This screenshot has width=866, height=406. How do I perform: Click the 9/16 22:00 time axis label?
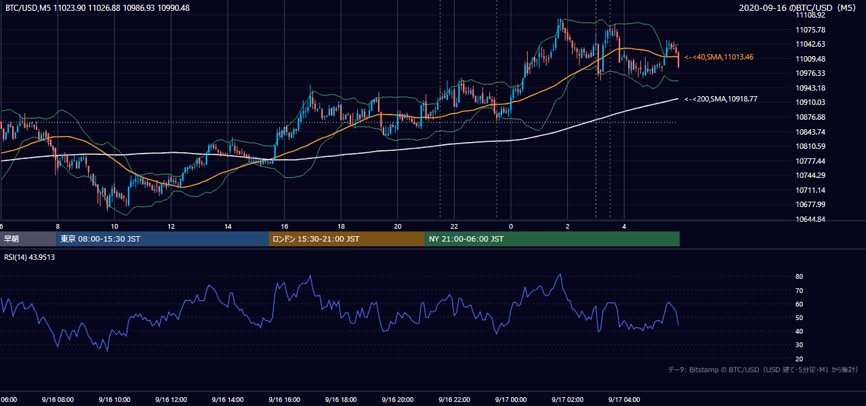[454, 400]
